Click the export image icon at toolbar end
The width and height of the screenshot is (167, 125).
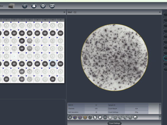[135, 117]
